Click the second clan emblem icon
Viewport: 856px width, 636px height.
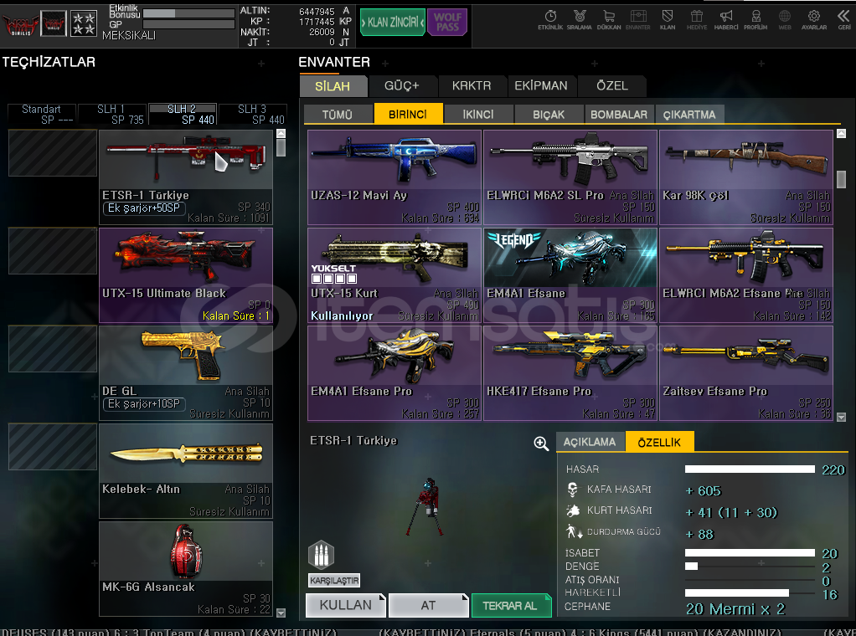coord(54,24)
